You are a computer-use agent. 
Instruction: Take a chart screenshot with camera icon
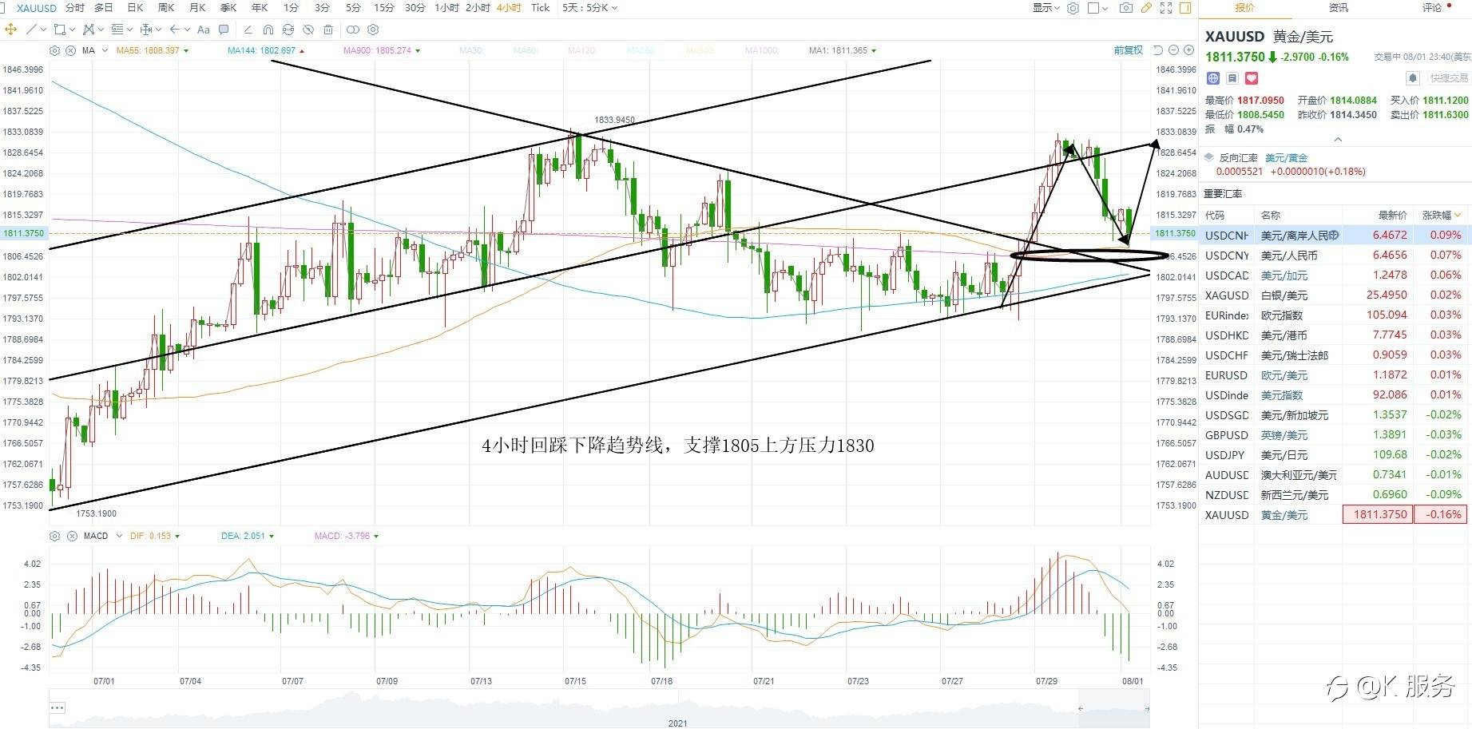pos(1125,8)
